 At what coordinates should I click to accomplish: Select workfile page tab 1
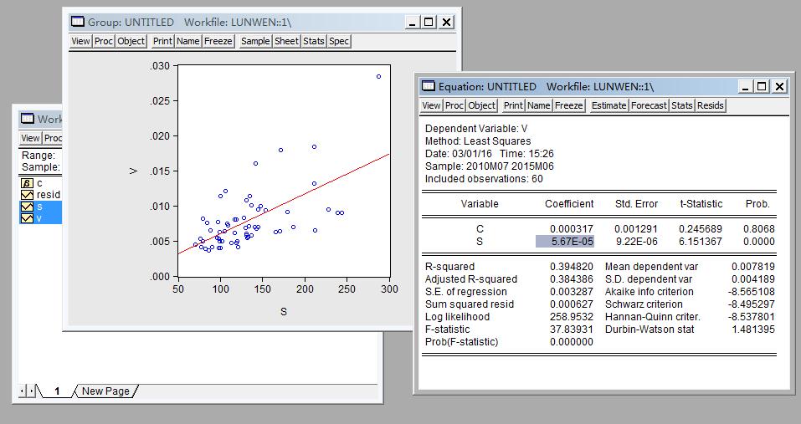click(x=57, y=391)
